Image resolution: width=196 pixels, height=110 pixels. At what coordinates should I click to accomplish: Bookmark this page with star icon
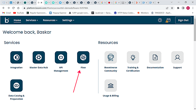click(x=172, y=8)
